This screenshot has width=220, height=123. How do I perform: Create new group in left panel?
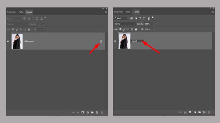point(92,112)
